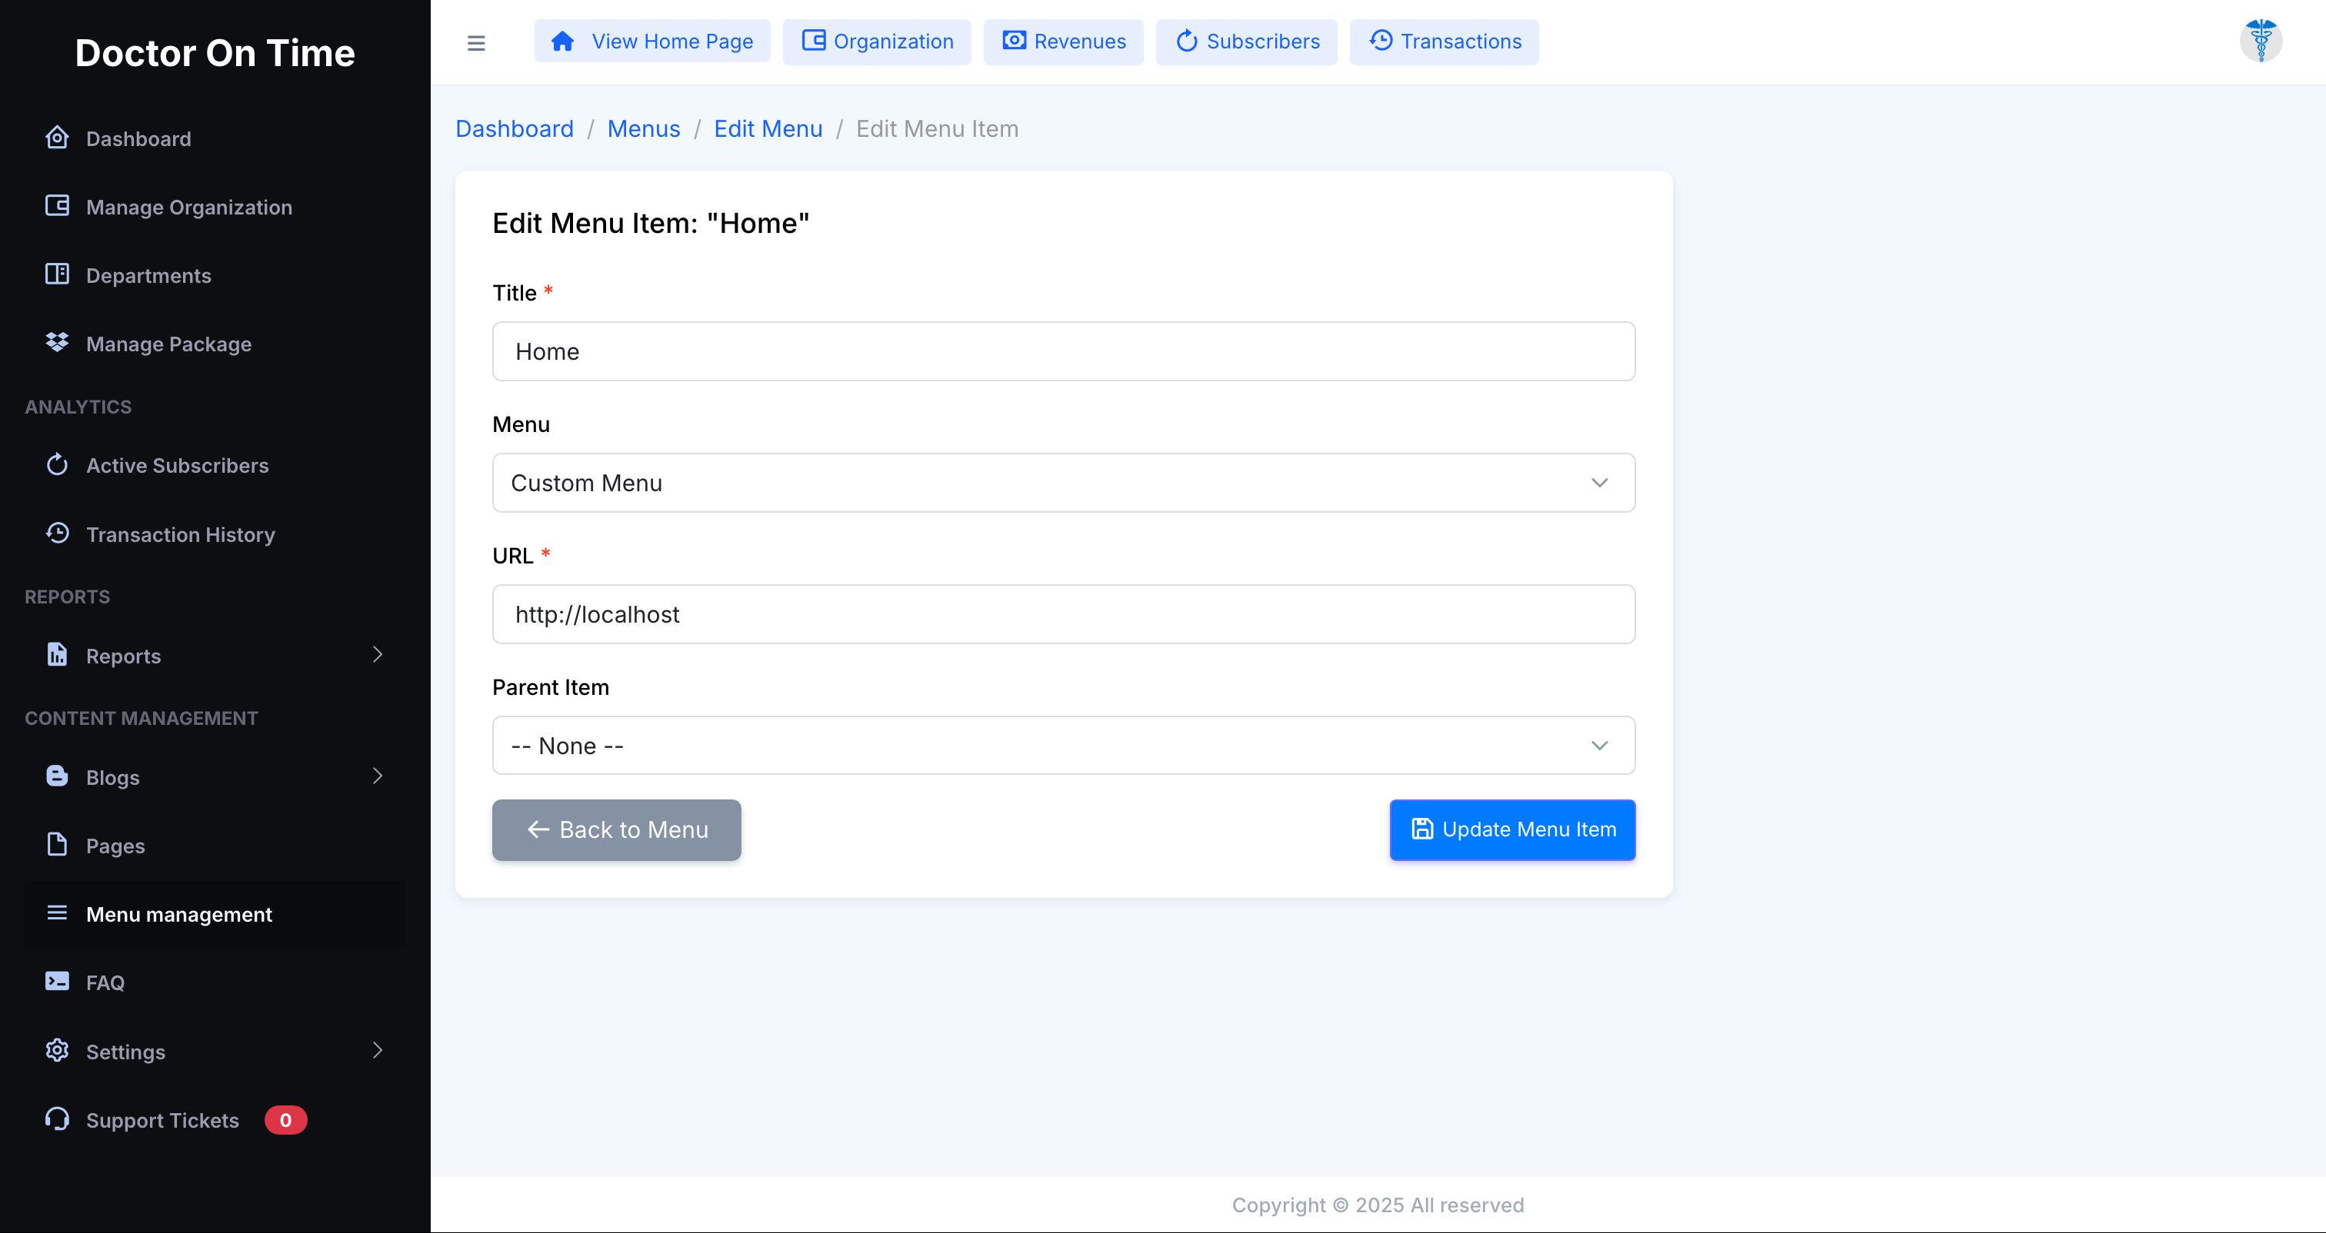
Task: Click the Manage Organization wallet icon
Action: [x=57, y=207]
